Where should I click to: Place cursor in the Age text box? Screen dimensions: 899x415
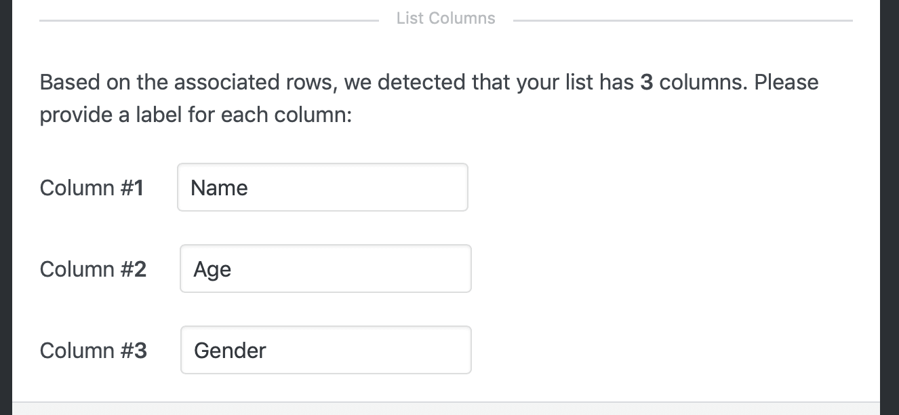325,269
